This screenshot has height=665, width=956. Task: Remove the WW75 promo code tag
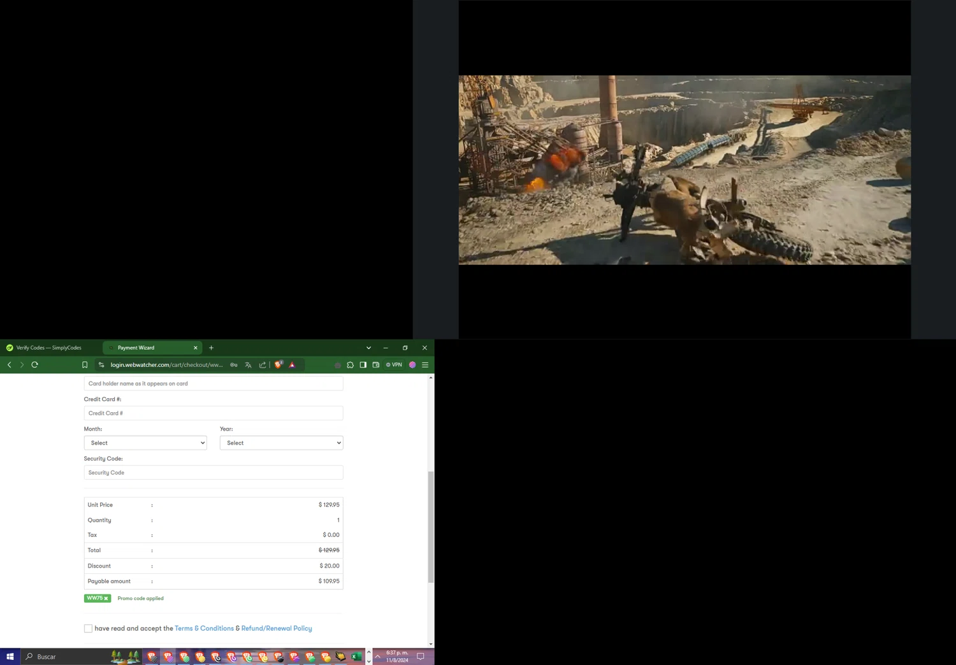point(106,599)
